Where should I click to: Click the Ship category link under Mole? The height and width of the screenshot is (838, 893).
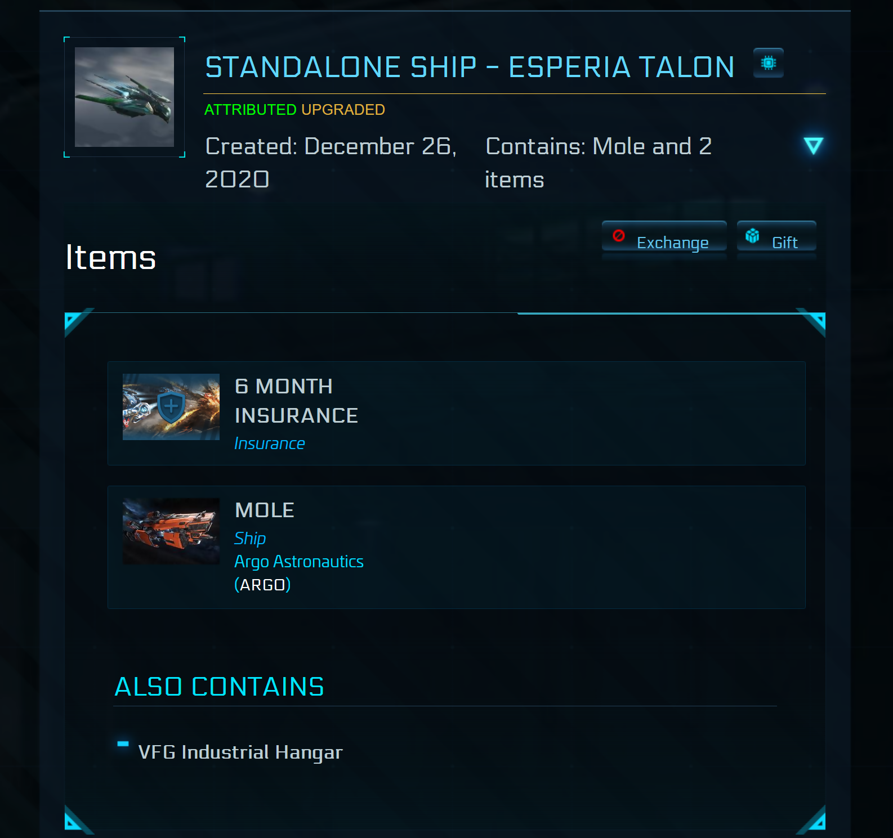point(250,539)
